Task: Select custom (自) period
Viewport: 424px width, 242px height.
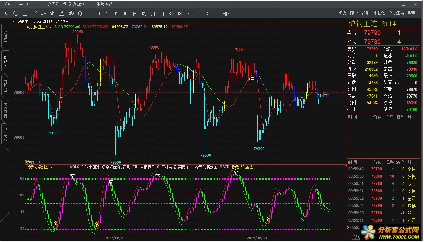Action: click(x=162, y=13)
